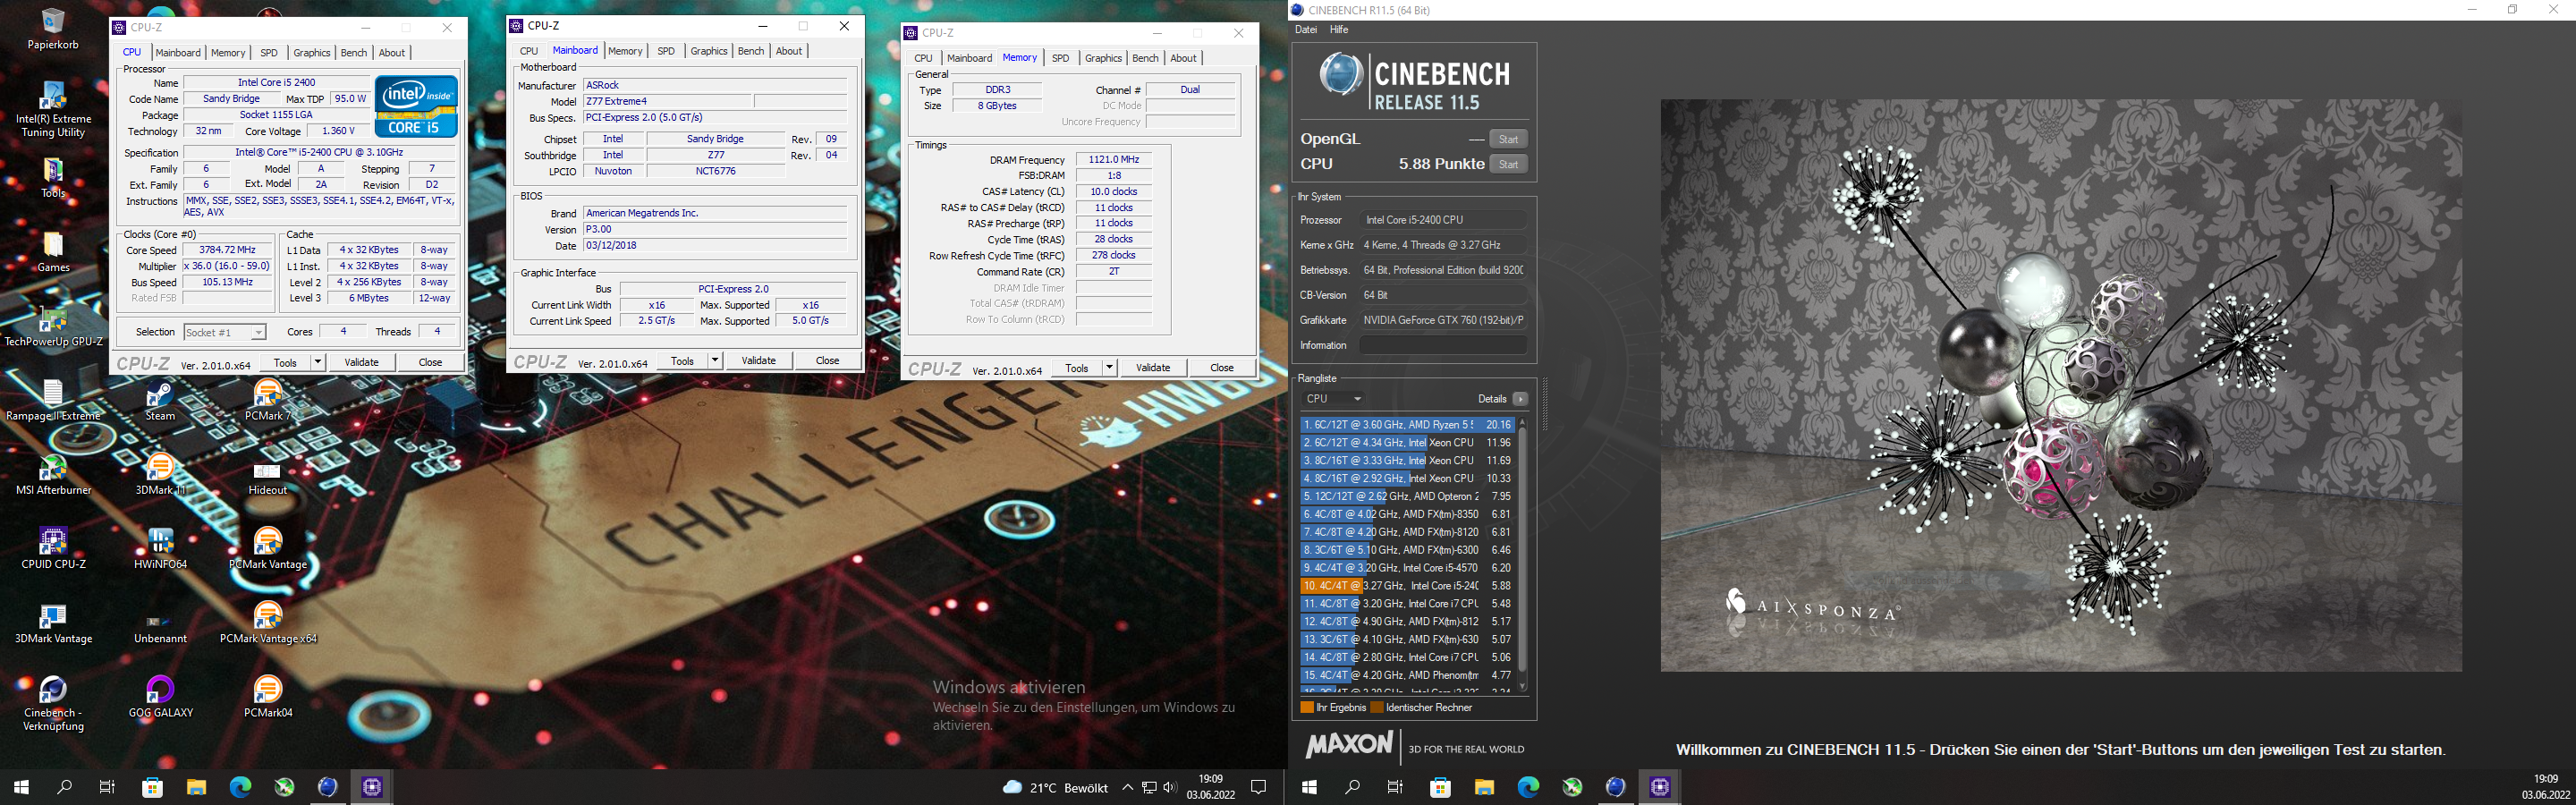The image size is (2576, 805).
Task: Click the Z77 Extreme4 model field in CPU-Z
Action: [x=667, y=101]
